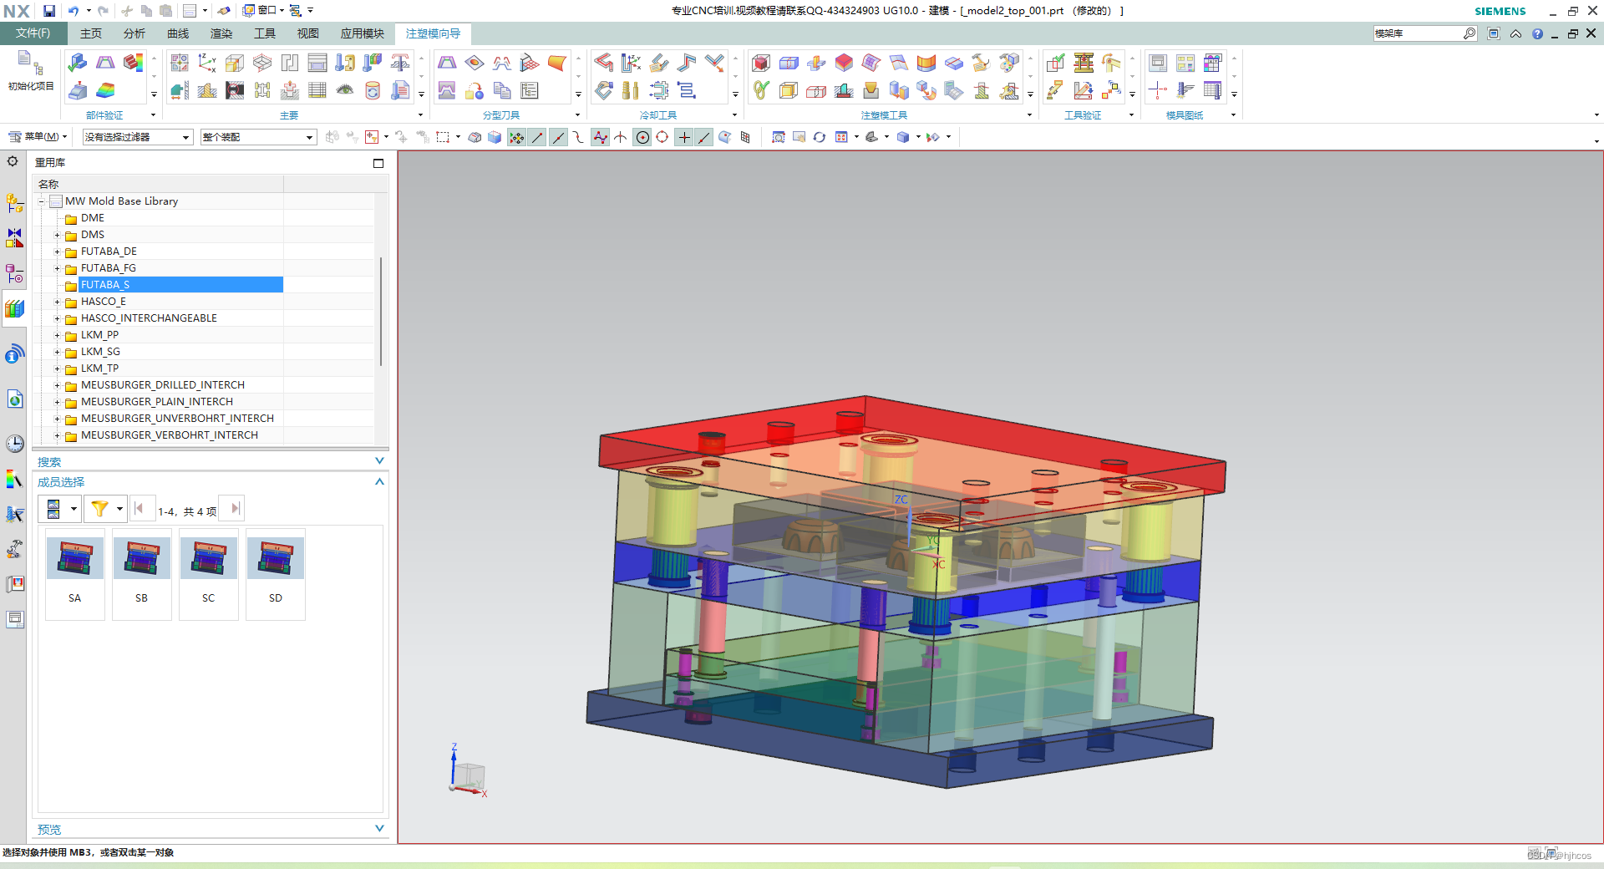Click the red cooling channel pipe icon
The image size is (1604, 869).
click(x=603, y=63)
